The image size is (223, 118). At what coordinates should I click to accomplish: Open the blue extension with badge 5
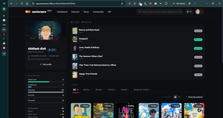coord(145,4)
